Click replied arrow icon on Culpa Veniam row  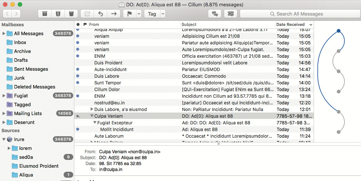coord(78,116)
